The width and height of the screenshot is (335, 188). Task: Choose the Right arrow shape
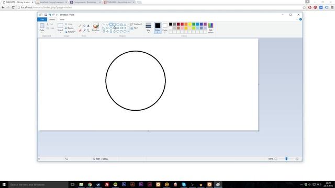pyautogui.click(x=118, y=28)
